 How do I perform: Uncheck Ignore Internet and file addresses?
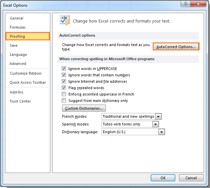coord(64,81)
